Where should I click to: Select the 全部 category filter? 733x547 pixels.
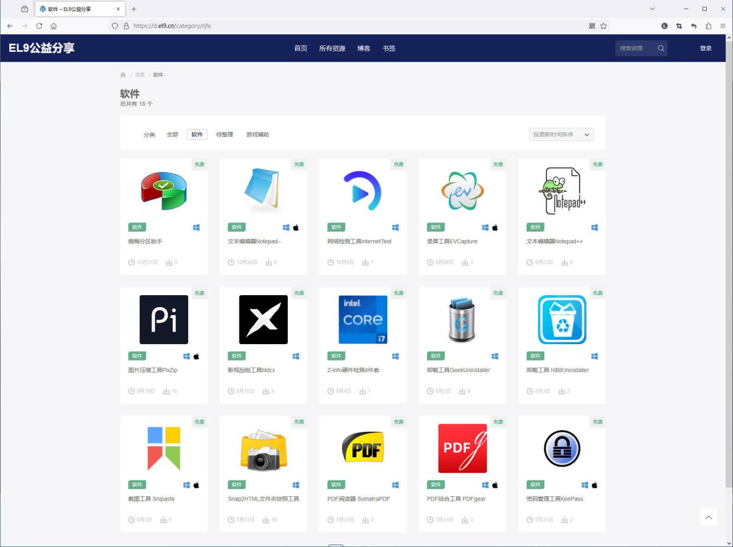tap(172, 134)
